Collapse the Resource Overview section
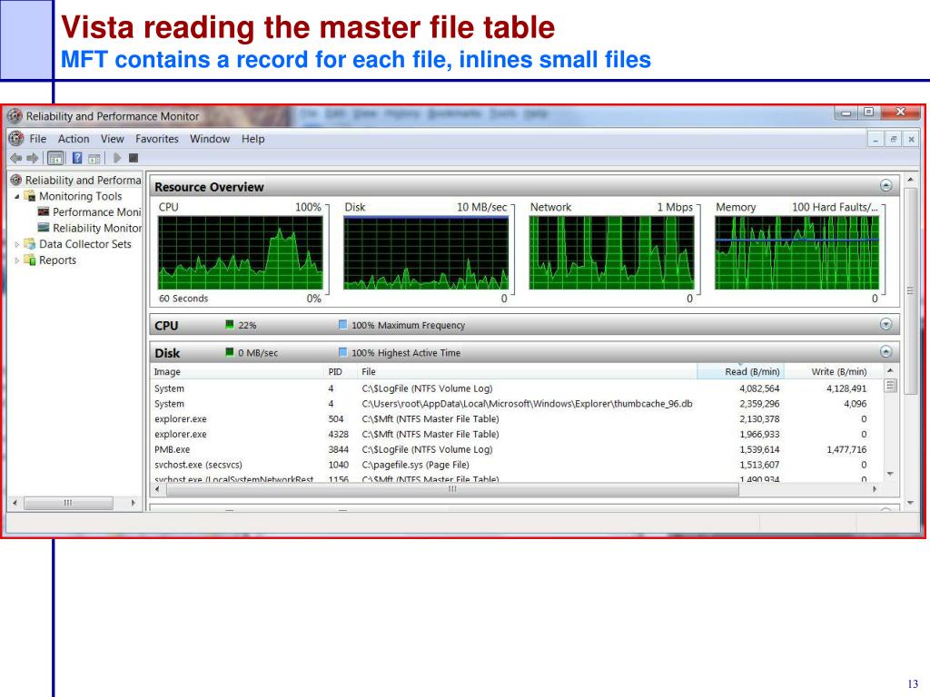 tap(885, 185)
